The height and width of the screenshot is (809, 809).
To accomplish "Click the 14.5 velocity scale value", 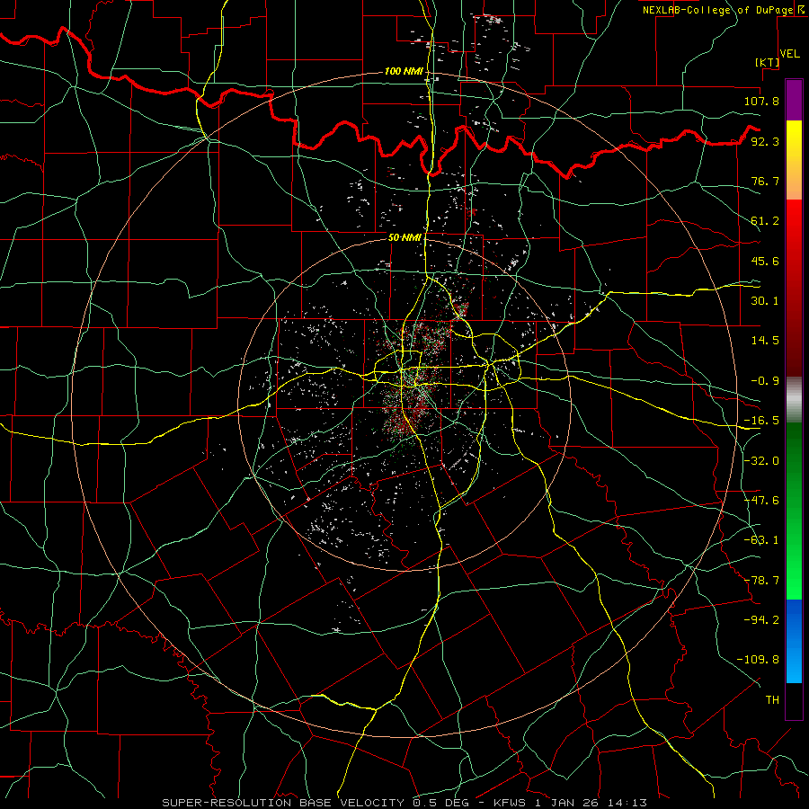I will (x=765, y=341).
